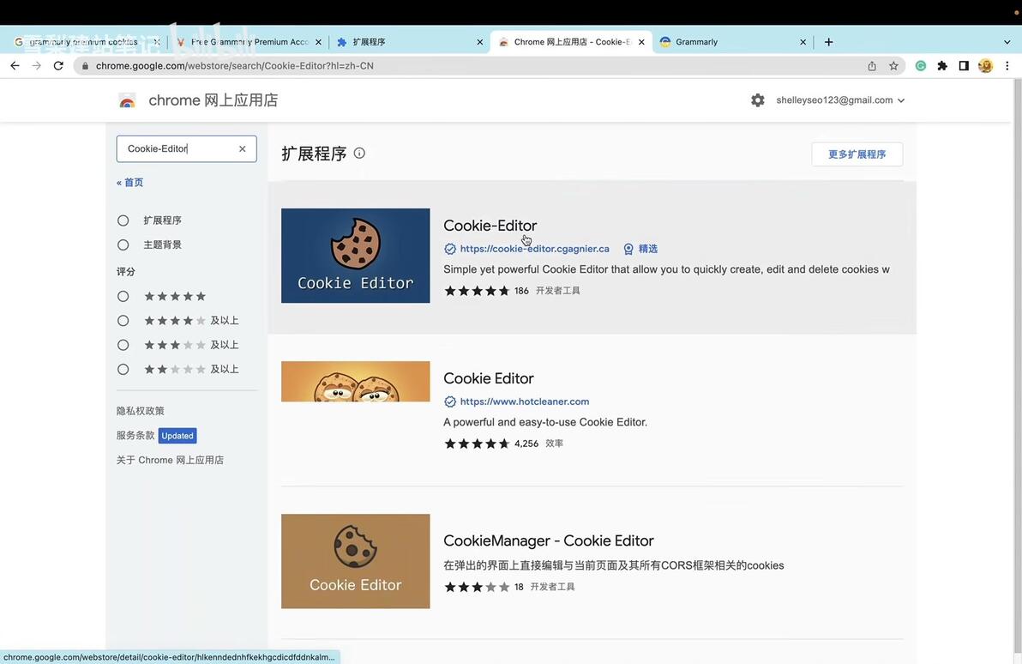Viewport: 1022px width, 664px height.
Task: Click the 更多扩展程序 button
Action: [857, 154]
